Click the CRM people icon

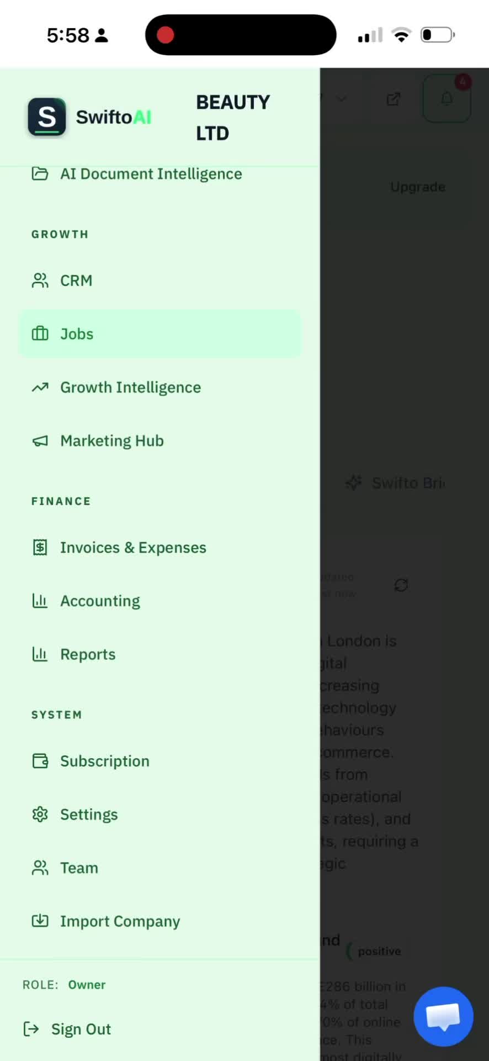(x=40, y=281)
